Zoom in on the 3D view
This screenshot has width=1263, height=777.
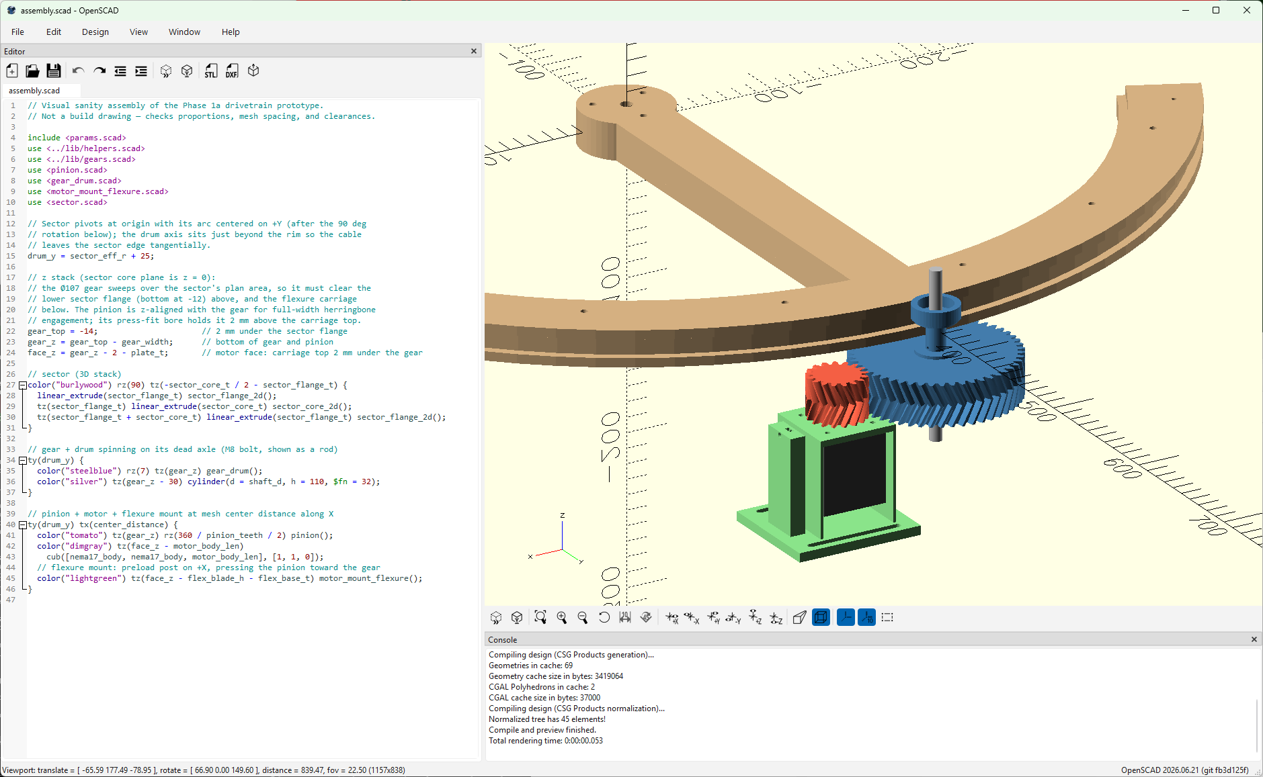point(562,618)
